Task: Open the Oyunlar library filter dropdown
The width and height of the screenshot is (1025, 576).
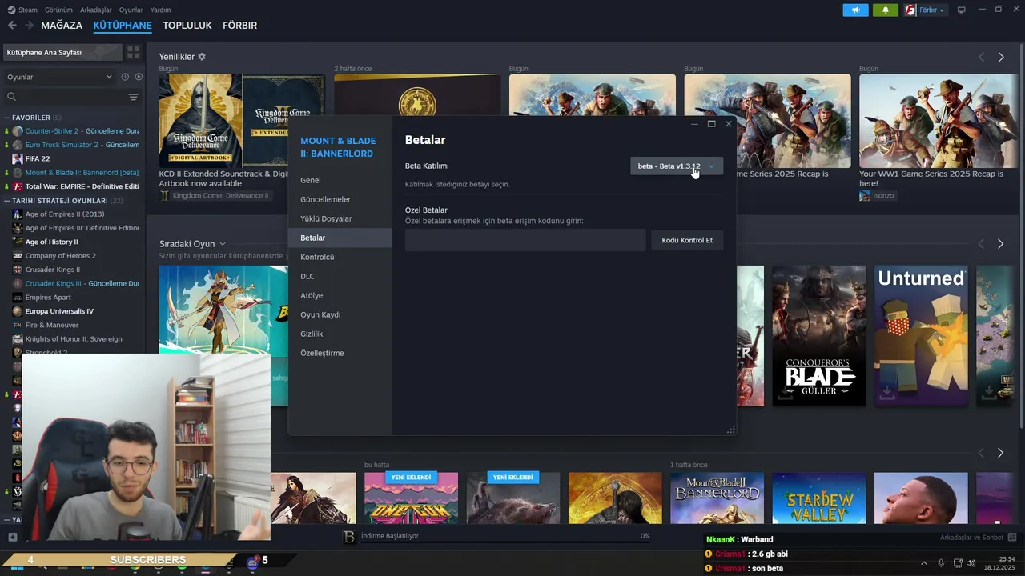Action: 60,77
